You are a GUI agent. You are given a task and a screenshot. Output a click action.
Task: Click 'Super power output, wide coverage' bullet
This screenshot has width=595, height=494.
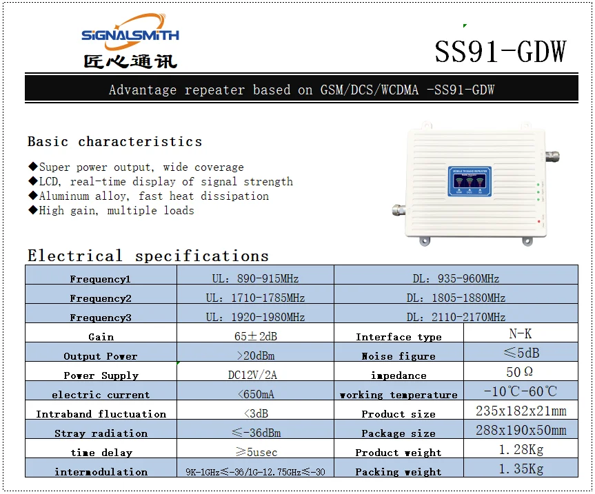(x=137, y=167)
